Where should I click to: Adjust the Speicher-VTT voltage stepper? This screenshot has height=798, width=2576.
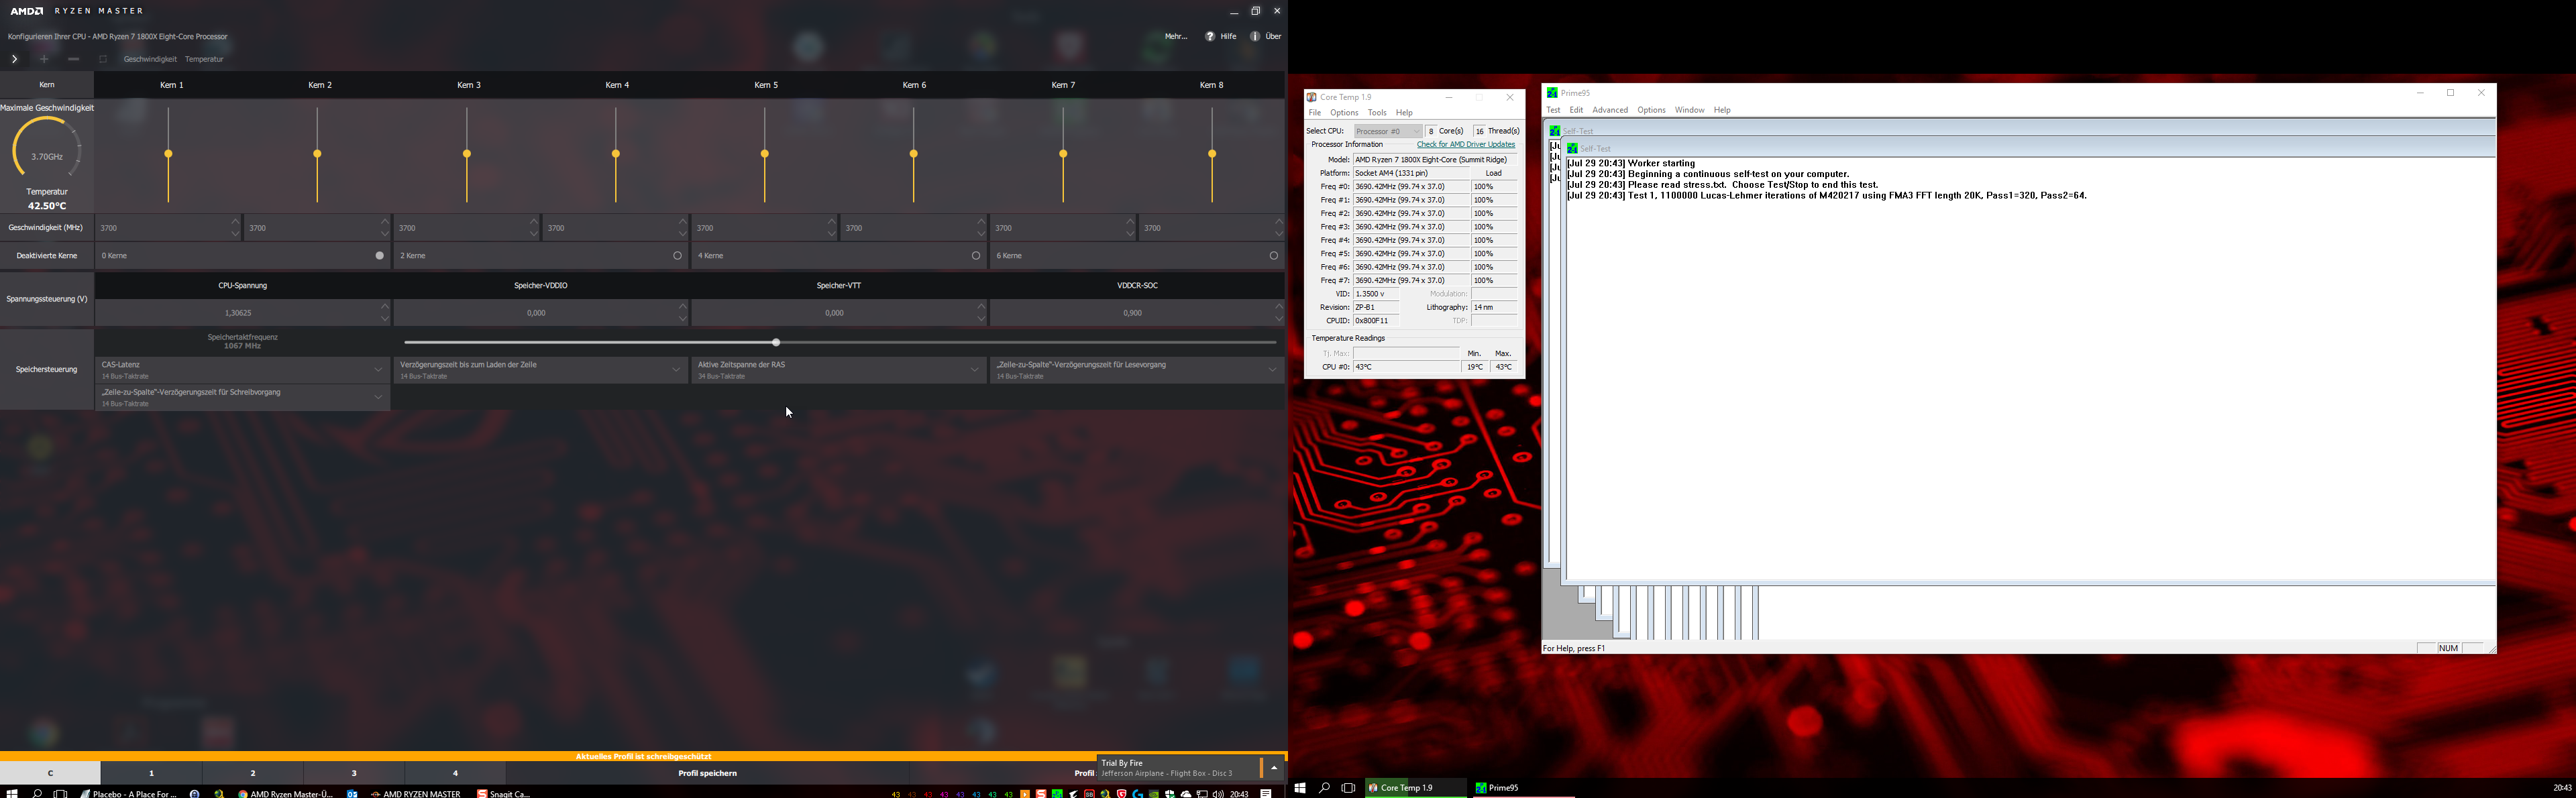point(981,313)
